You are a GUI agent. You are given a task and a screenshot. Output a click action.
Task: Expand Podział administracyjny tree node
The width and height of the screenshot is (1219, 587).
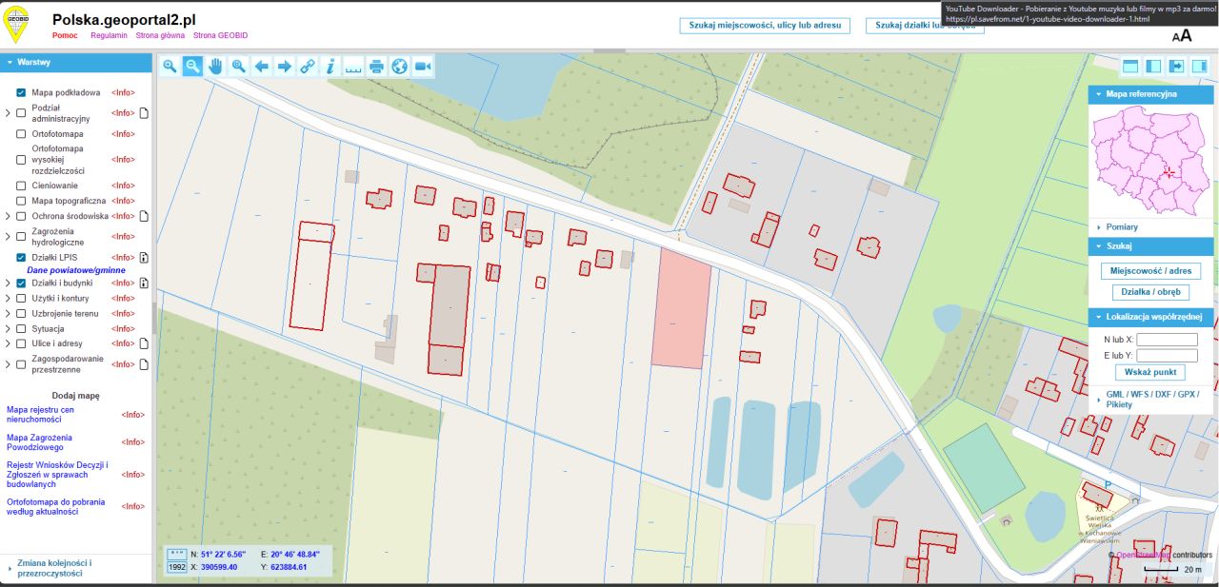coord(8,113)
